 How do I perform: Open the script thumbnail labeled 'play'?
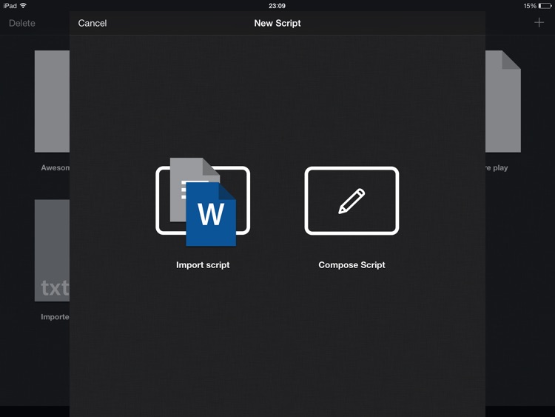click(503, 101)
